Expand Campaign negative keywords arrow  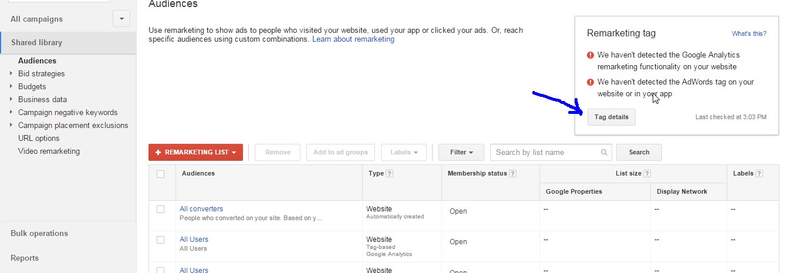tap(11, 112)
